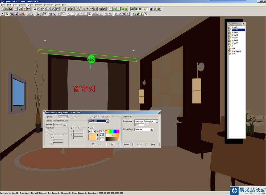Expand the Magnitude Luminous Intensity dropdown
The height and width of the screenshot is (195, 266).
coord(157,121)
